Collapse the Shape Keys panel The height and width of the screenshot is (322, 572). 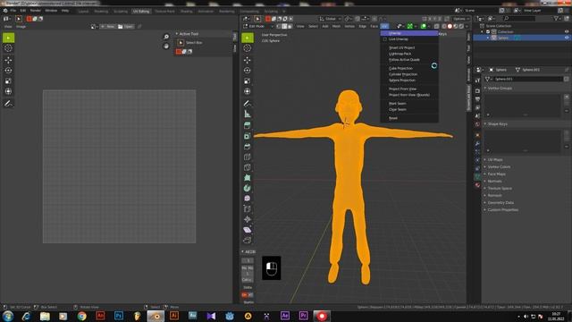(497, 124)
